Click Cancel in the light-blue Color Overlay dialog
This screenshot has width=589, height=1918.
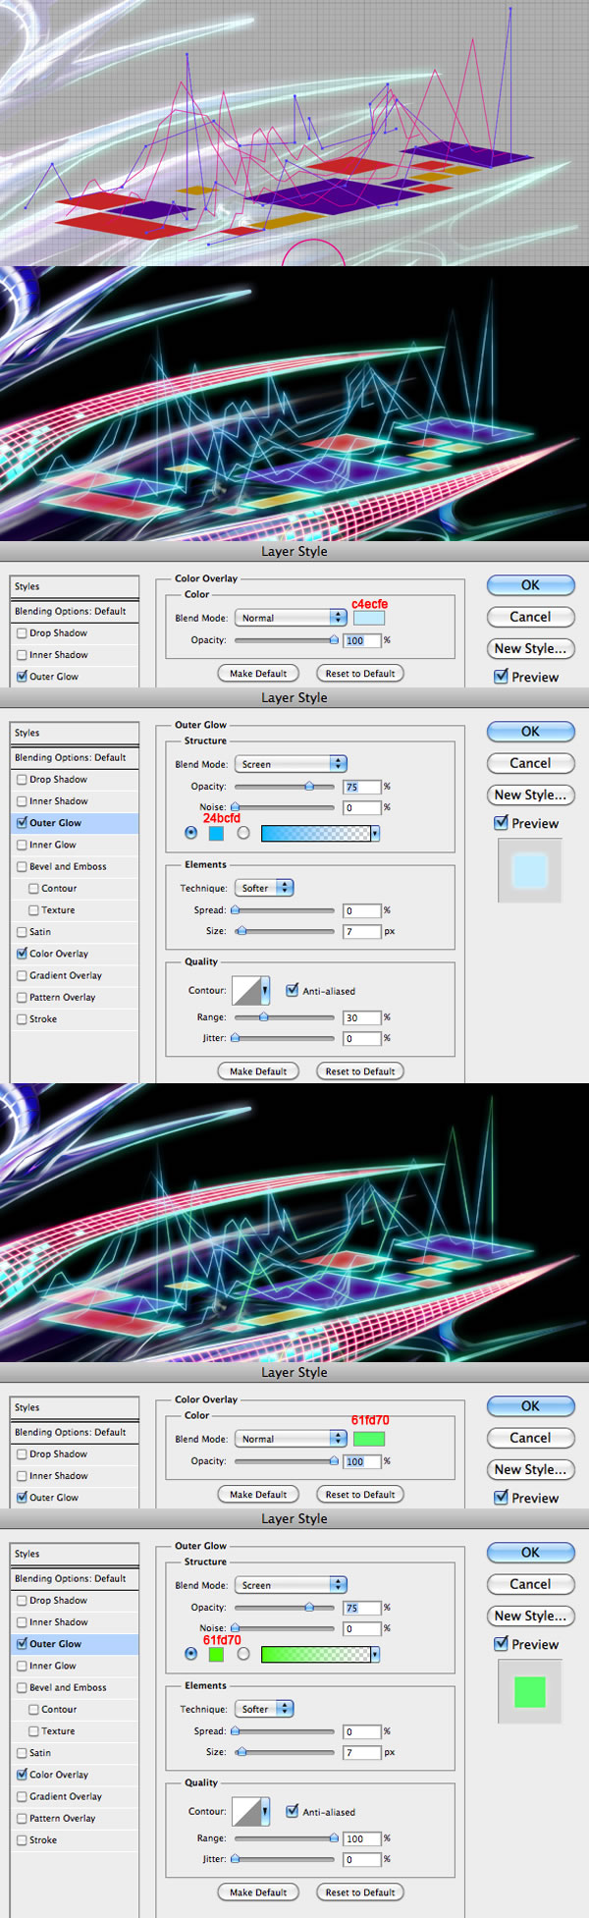pos(530,617)
